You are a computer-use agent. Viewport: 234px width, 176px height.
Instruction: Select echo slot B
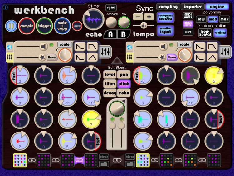(123, 34)
